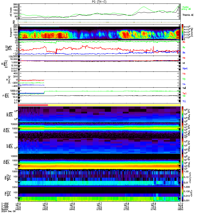Click the "Keogram" axis label
The width and height of the screenshot is (201, 215).
click(x=11, y=32)
